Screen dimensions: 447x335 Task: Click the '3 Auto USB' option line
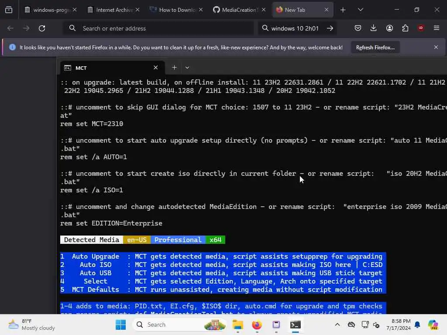(x=223, y=273)
